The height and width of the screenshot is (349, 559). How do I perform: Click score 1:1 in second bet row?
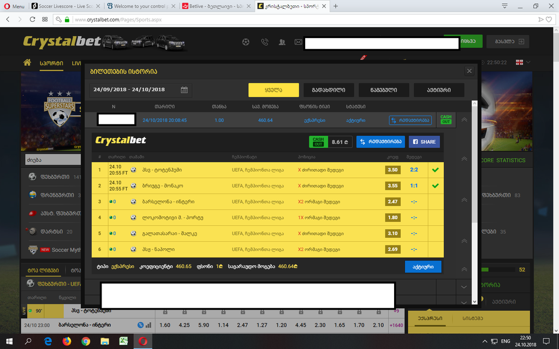(x=414, y=185)
